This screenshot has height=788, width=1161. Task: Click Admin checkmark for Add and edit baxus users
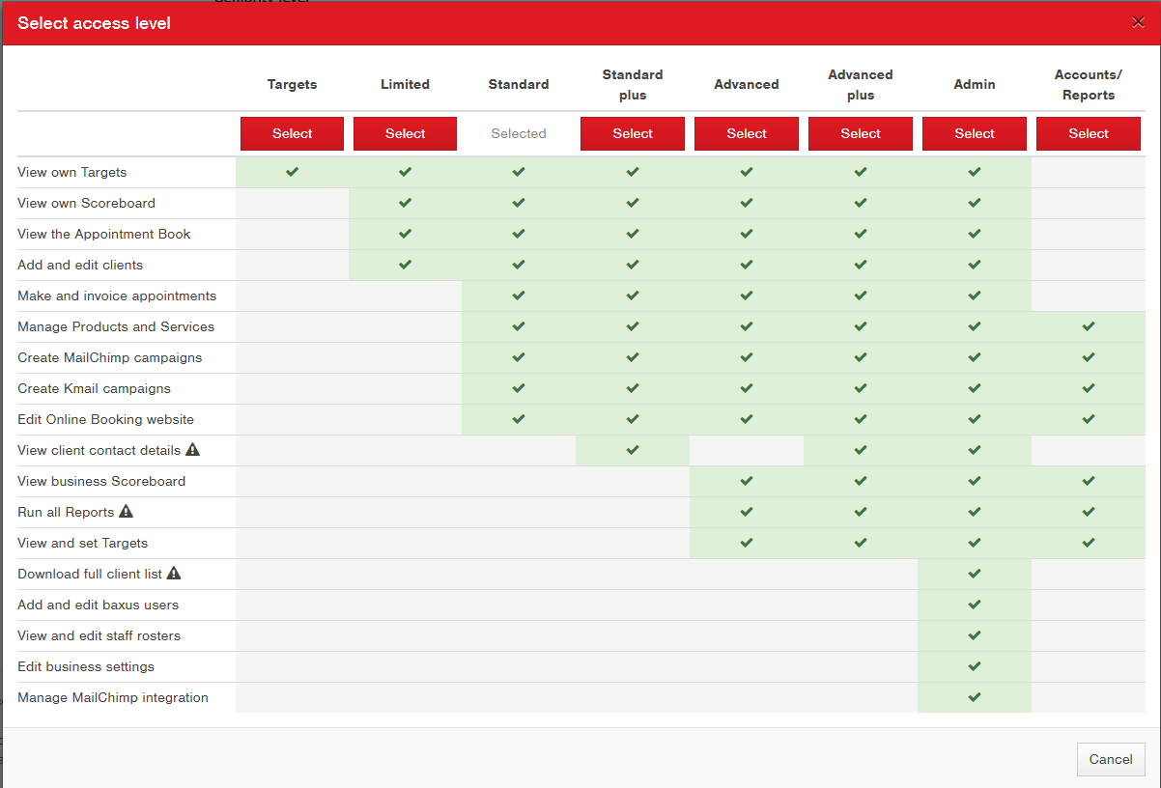click(975, 605)
